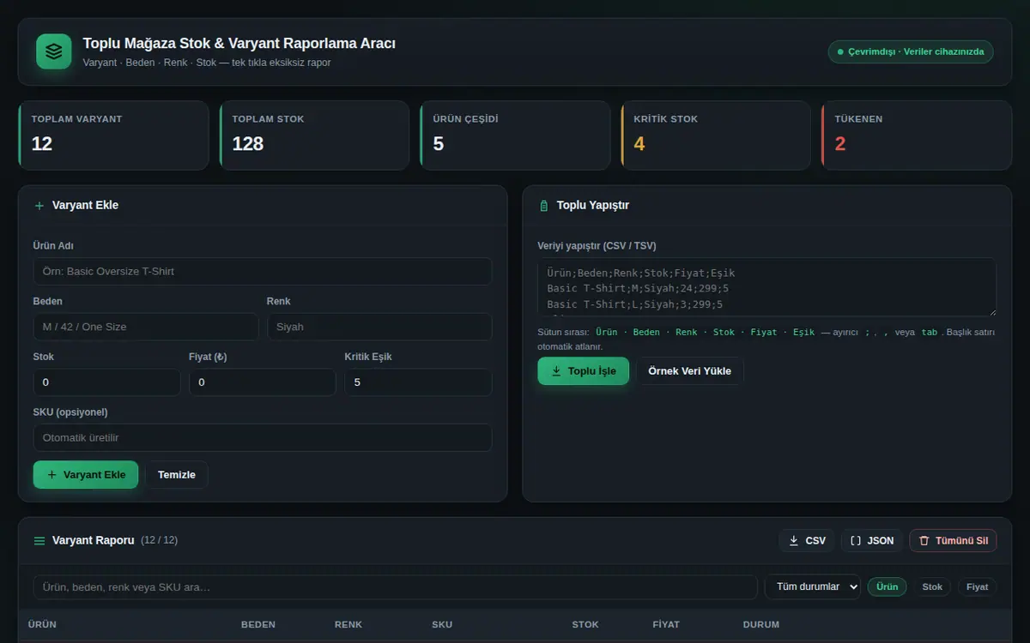This screenshot has height=643, width=1030.
Task: Click the download icon on CSV button
Action: (794, 541)
